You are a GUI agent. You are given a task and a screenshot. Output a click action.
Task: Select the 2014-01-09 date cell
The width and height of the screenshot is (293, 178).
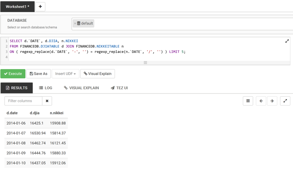(16, 153)
